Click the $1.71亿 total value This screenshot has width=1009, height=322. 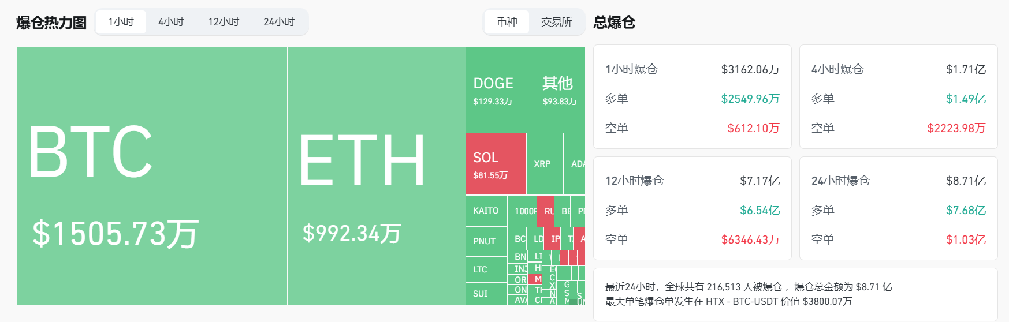click(x=966, y=69)
